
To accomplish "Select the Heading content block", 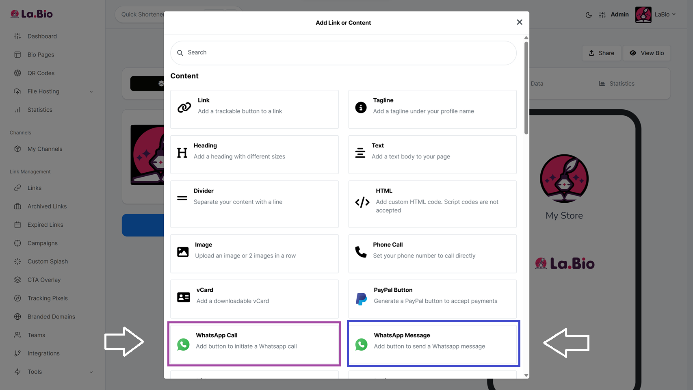I will pyautogui.click(x=254, y=155).
